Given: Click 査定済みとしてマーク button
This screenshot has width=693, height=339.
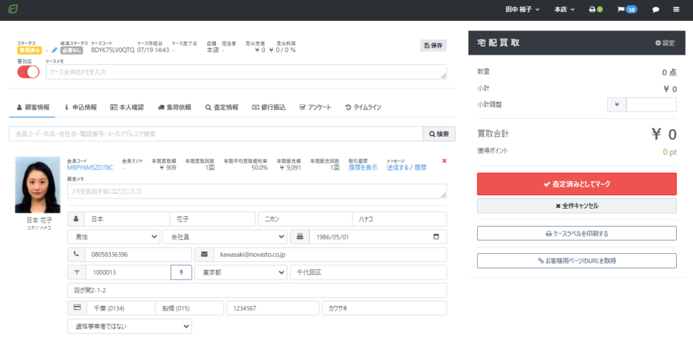Looking at the screenshot, I should [577, 184].
